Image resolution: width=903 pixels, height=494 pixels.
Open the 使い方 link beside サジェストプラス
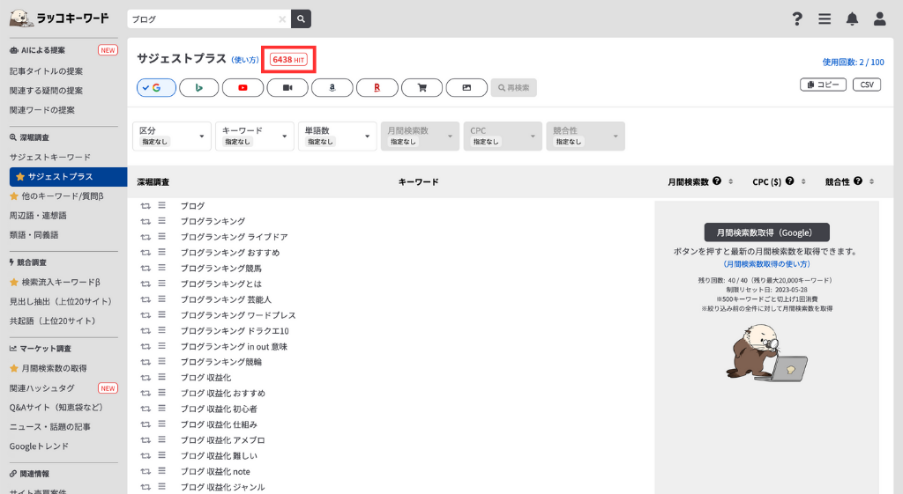pos(245,60)
